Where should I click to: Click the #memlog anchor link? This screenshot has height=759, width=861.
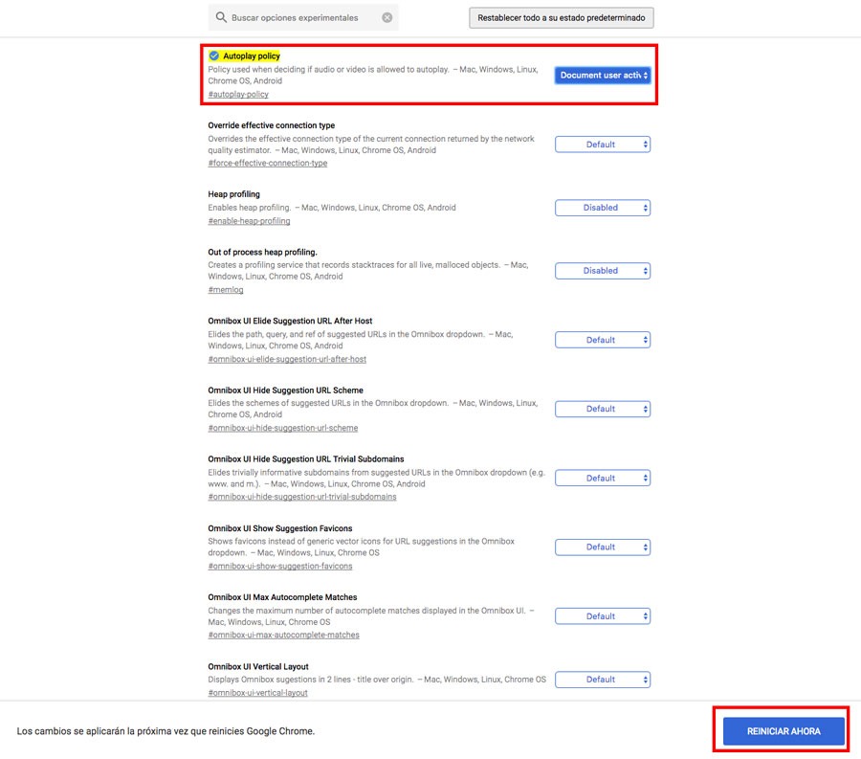tap(224, 290)
